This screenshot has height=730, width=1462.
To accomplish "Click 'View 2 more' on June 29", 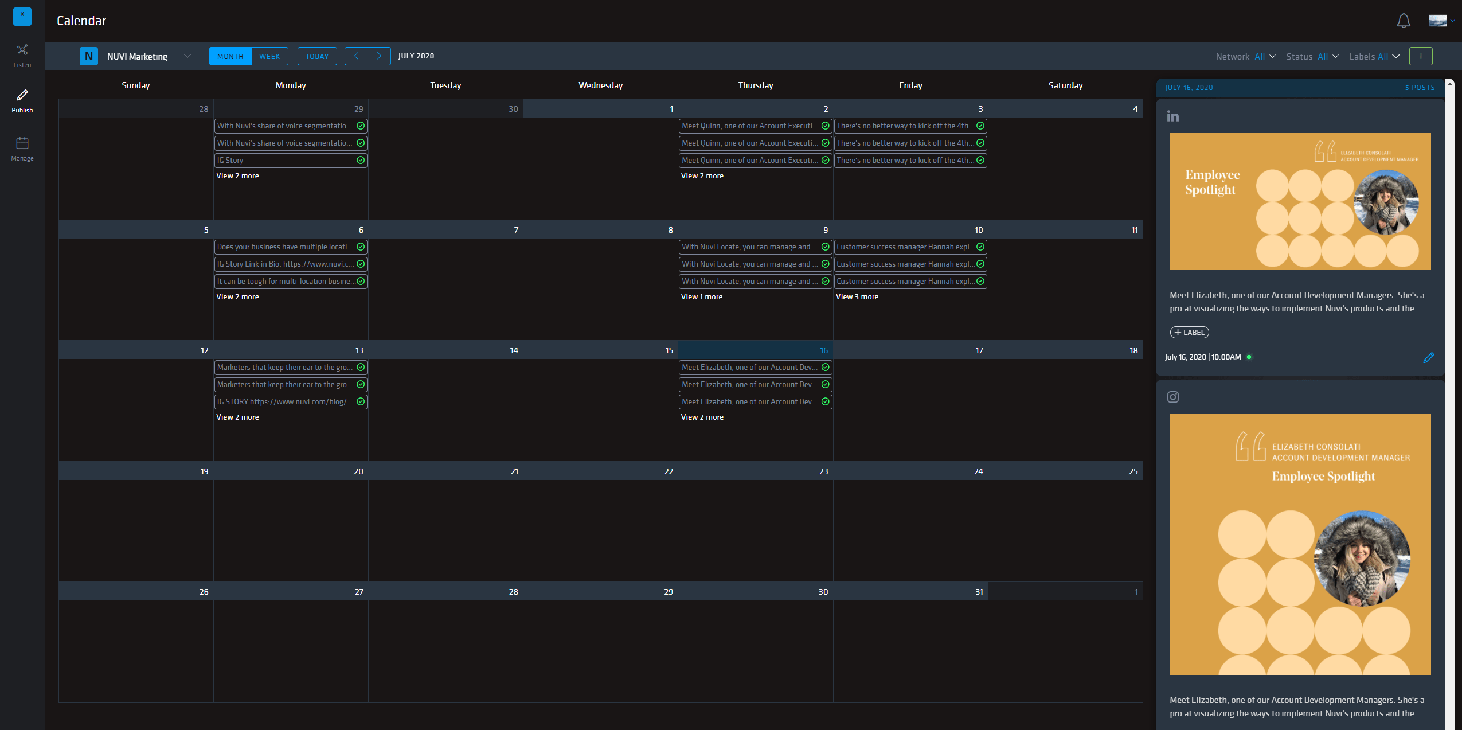I will click(x=237, y=176).
